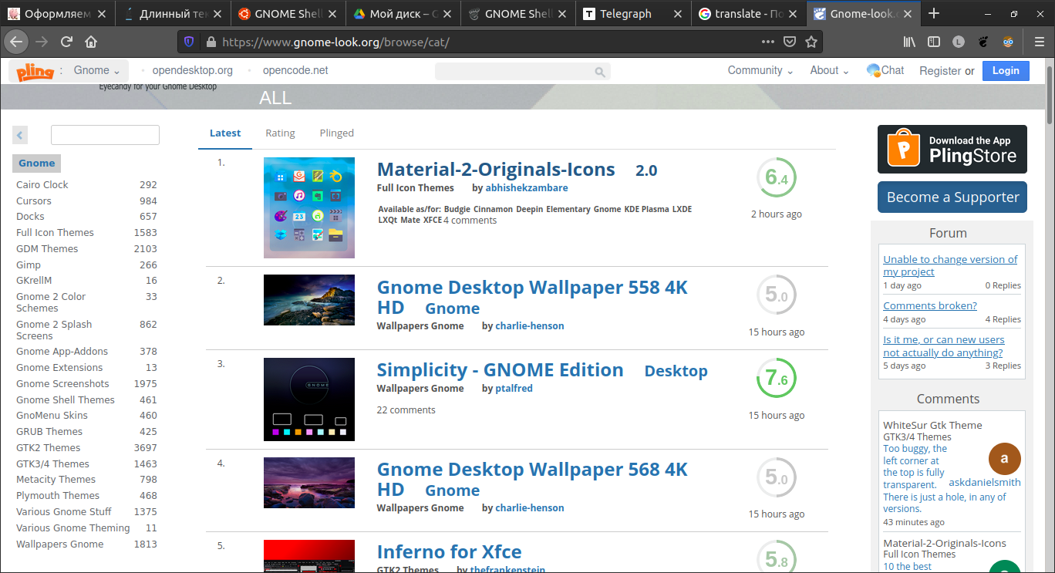Screen dimensions: 1055x573
Task: Click Become a Supporter button
Action: (x=952, y=197)
